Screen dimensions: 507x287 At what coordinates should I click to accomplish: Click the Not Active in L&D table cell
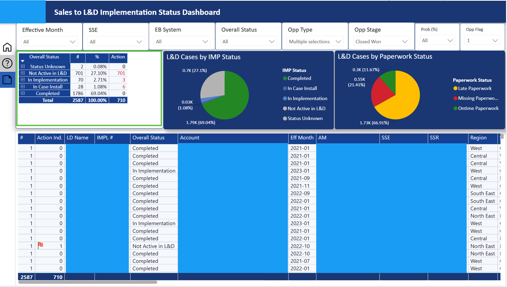[153, 246]
